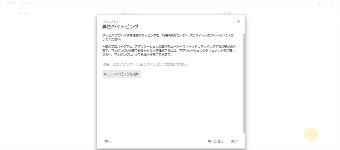The width and height of the screenshot is (340, 150).
Task: Close the 属性のマッピング dialog with X
Action: click(238, 21)
